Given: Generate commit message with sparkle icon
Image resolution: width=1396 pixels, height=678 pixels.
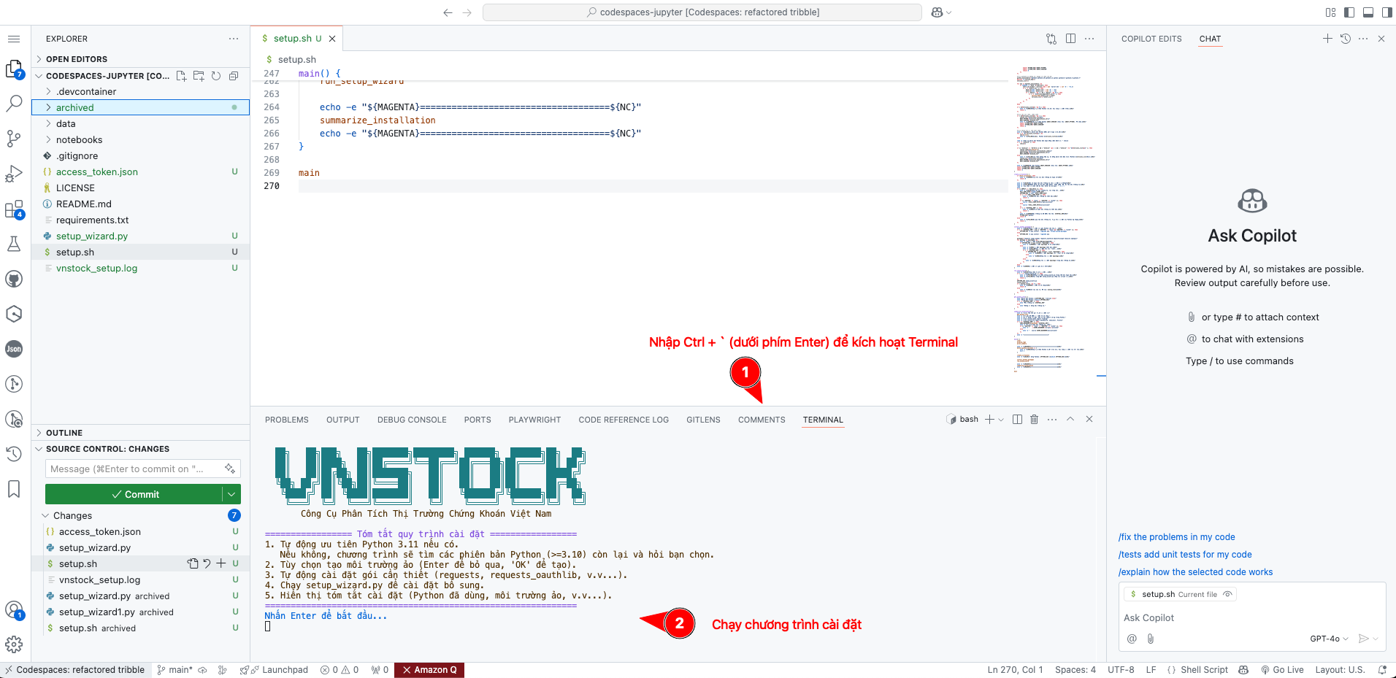Looking at the screenshot, I should tap(230, 469).
